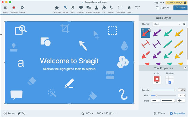Choose the purple dashed arrow style

(157, 55)
